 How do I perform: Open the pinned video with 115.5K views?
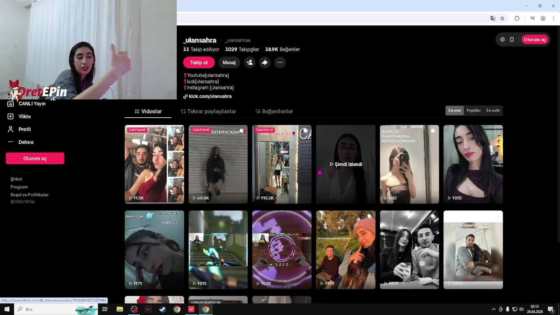click(282, 164)
